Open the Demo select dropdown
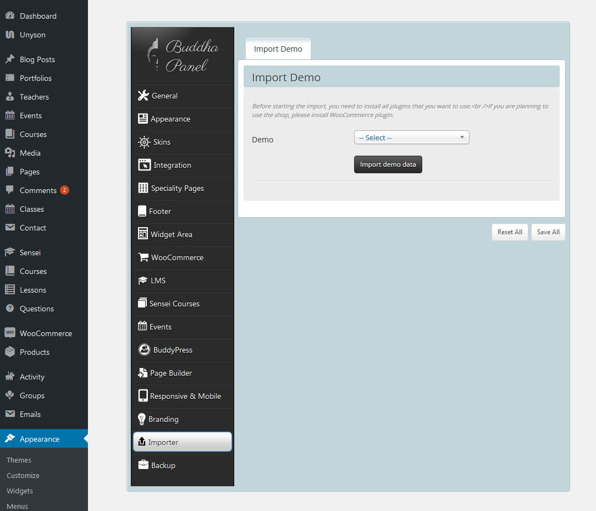596x511 pixels. pyautogui.click(x=411, y=138)
